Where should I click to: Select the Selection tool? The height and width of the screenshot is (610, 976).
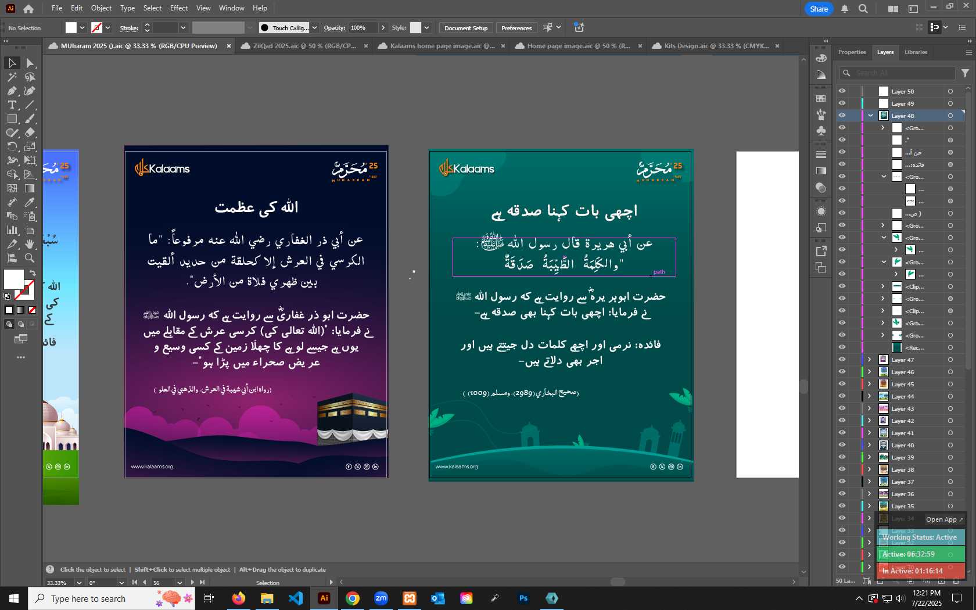(12, 63)
